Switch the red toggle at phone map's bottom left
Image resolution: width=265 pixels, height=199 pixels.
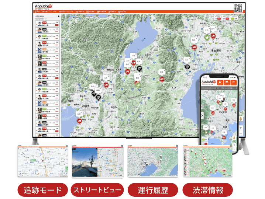point(205,144)
